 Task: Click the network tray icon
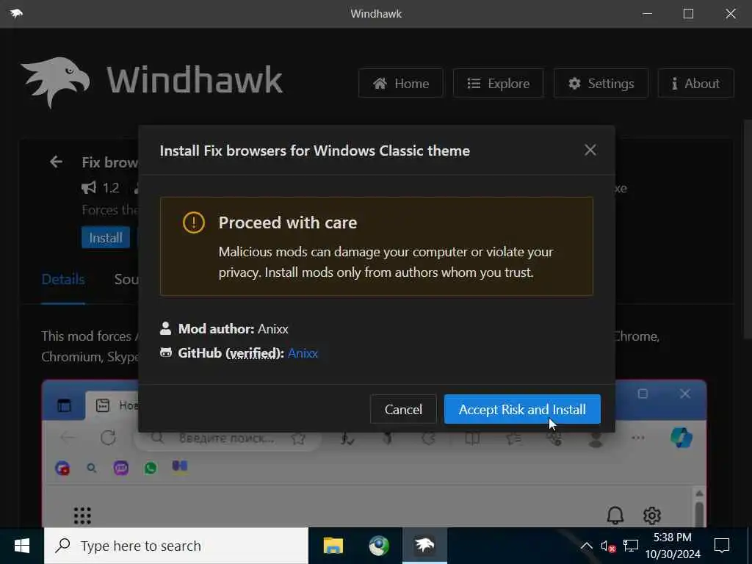(x=631, y=546)
